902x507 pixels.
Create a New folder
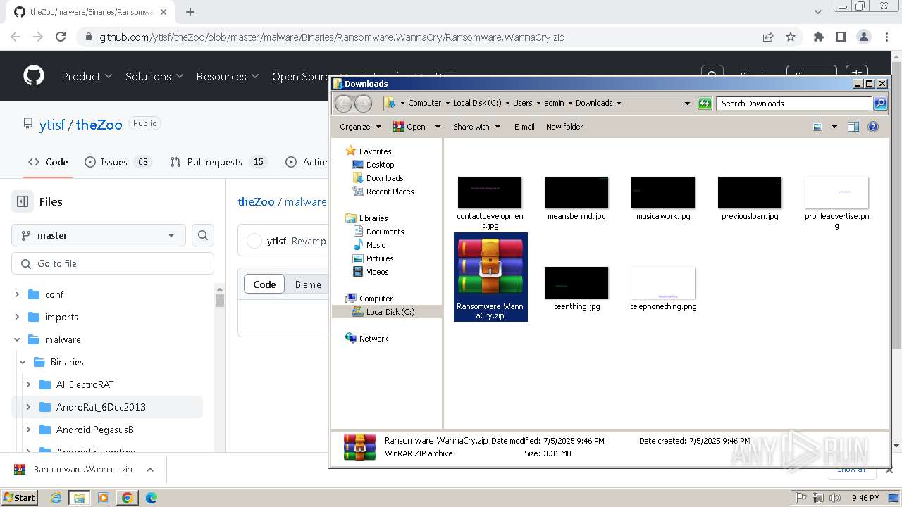coord(564,127)
